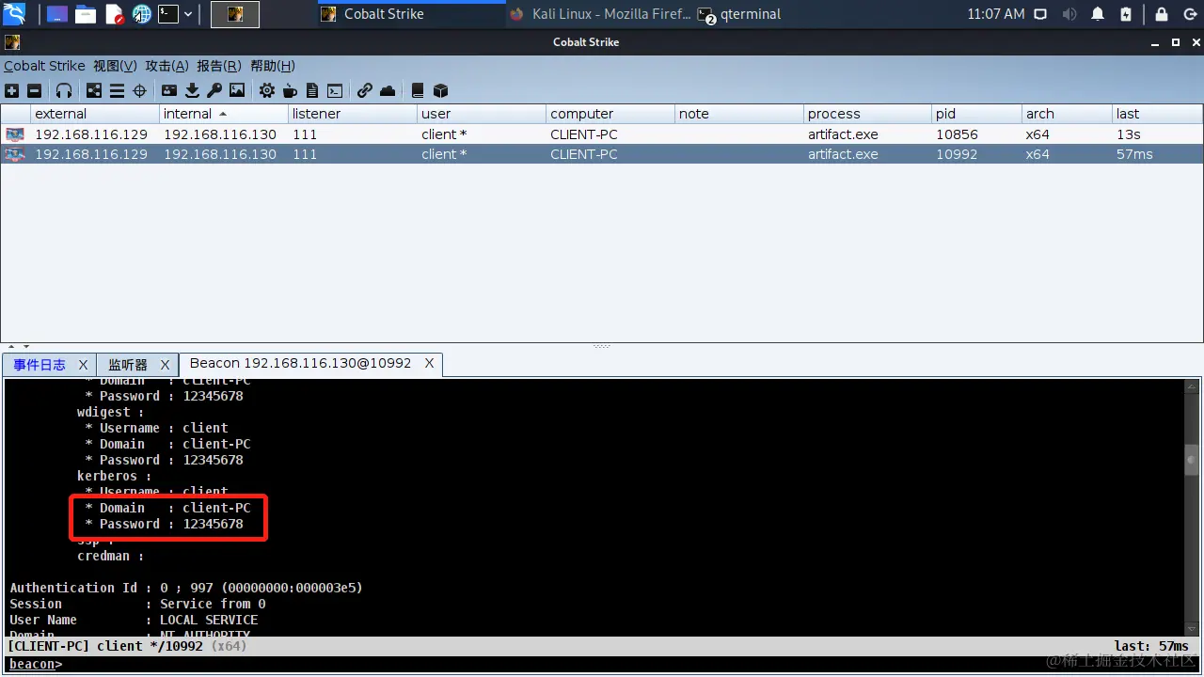Switch to the Kali Linux Firefox window
Image resolution: width=1204 pixels, height=677 pixels.
pos(599,14)
